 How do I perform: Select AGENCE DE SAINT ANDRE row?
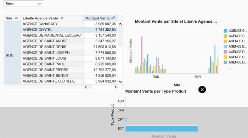click(69, 41)
